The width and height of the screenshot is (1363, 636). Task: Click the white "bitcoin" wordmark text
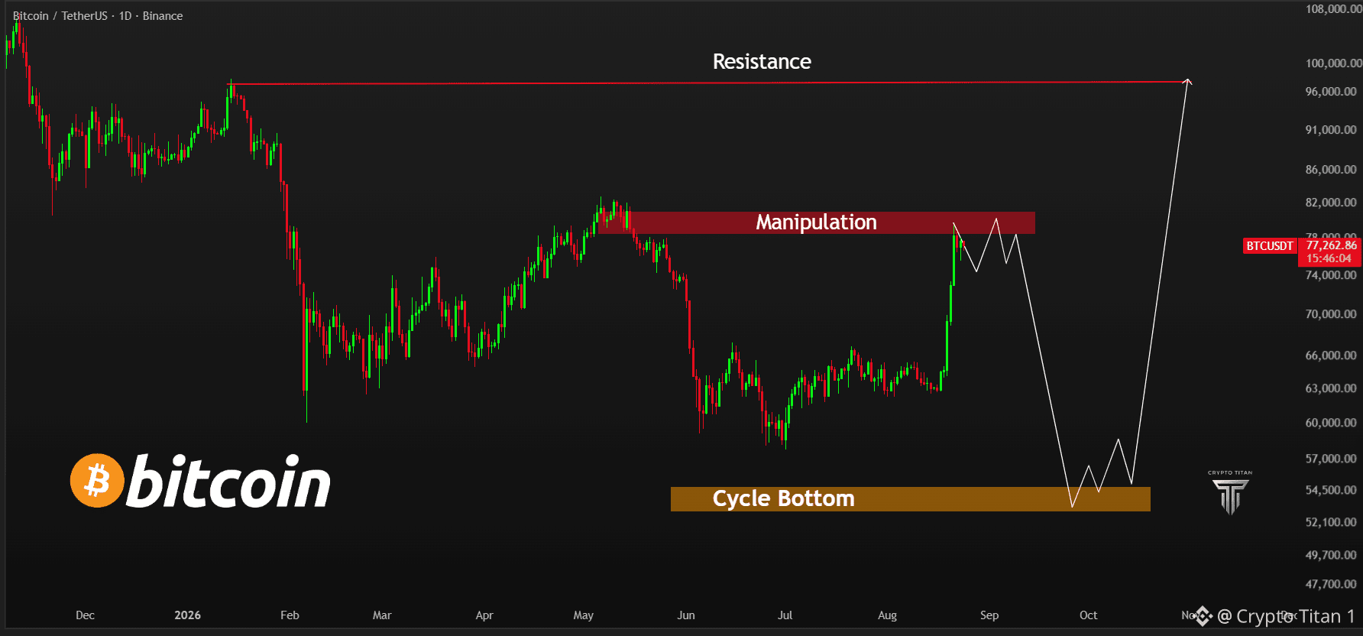[228, 481]
